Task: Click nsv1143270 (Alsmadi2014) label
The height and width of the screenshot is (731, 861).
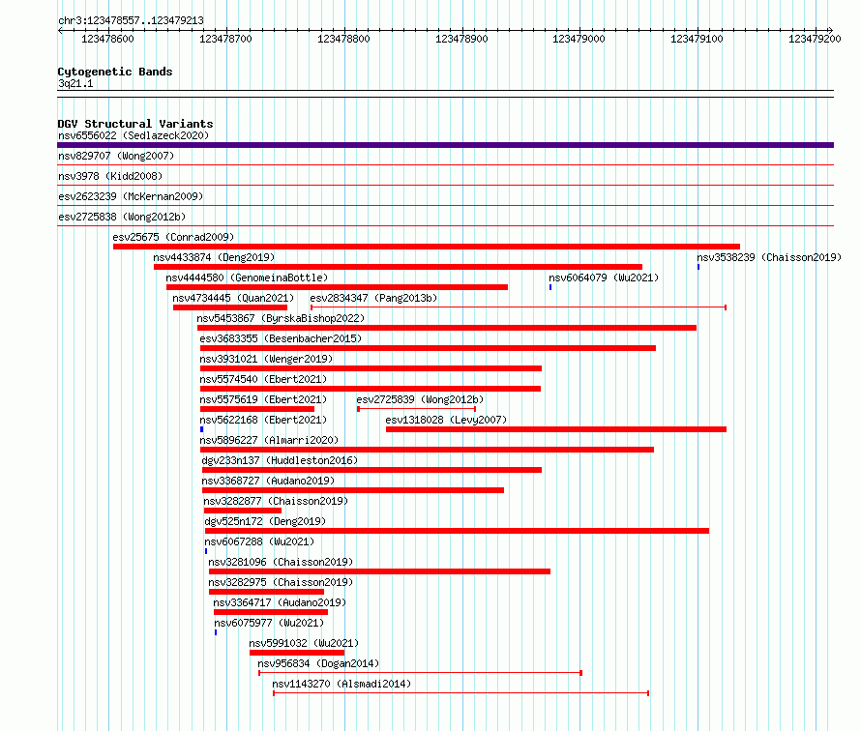Action: 341,684
